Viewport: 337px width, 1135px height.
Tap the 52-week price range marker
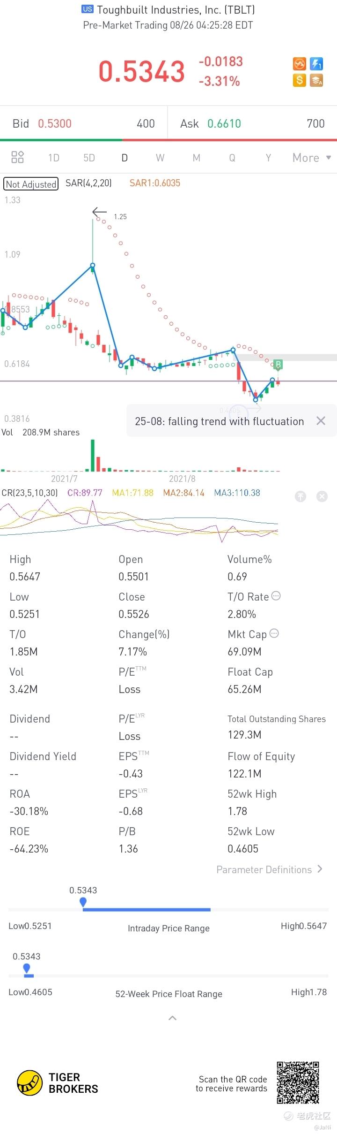coord(27,967)
